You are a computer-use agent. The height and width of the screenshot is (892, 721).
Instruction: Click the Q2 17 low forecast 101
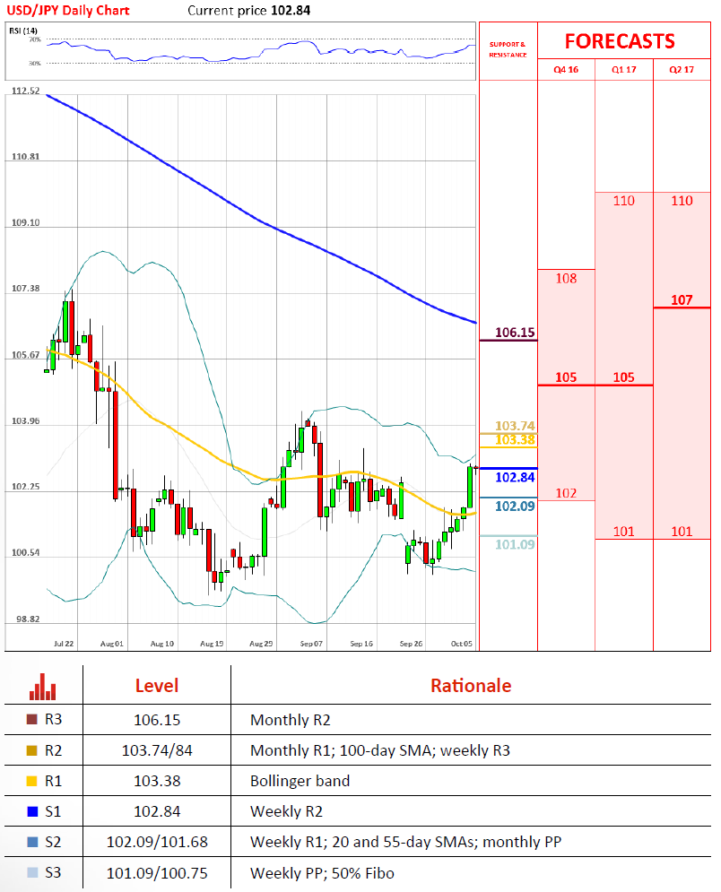[682, 532]
